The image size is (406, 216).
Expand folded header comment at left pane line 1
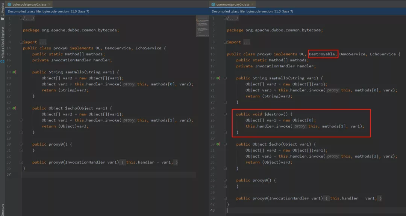(21, 18)
